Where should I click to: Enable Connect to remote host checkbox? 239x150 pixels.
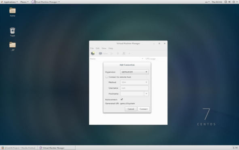pyautogui.click(x=106, y=77)
